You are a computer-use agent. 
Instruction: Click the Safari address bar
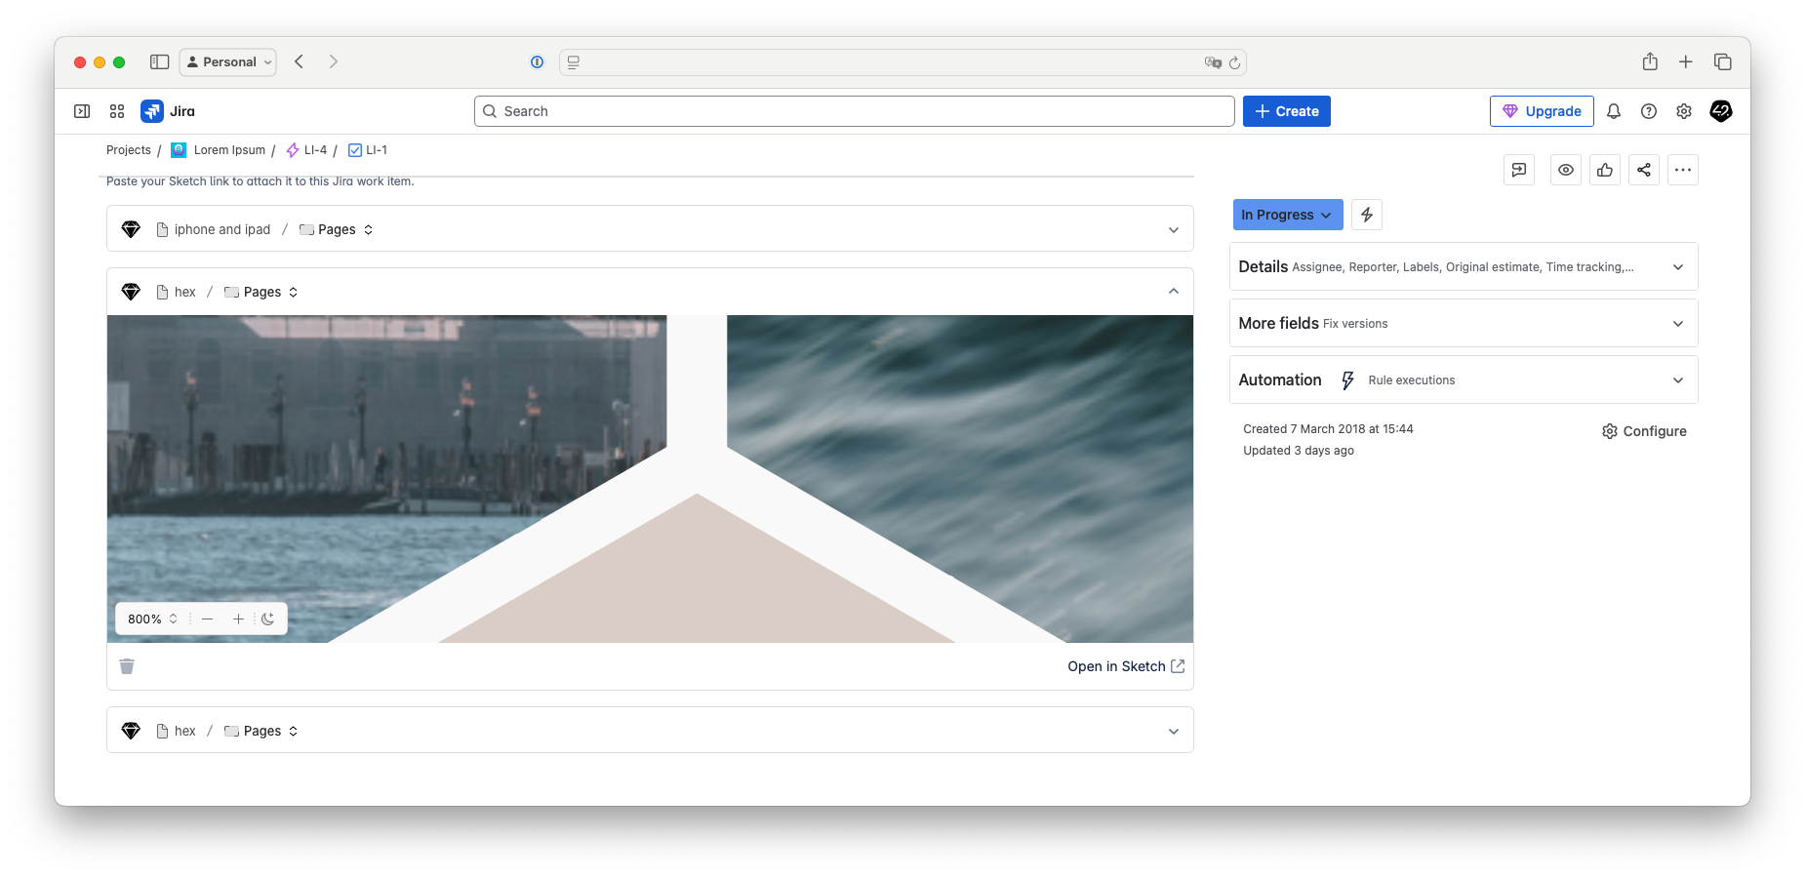tap(902, 62)
